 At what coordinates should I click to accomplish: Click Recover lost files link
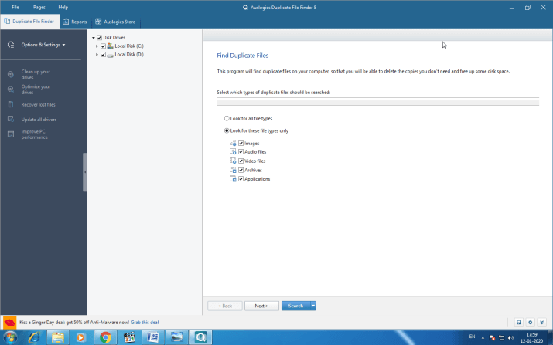click(38, 104)
